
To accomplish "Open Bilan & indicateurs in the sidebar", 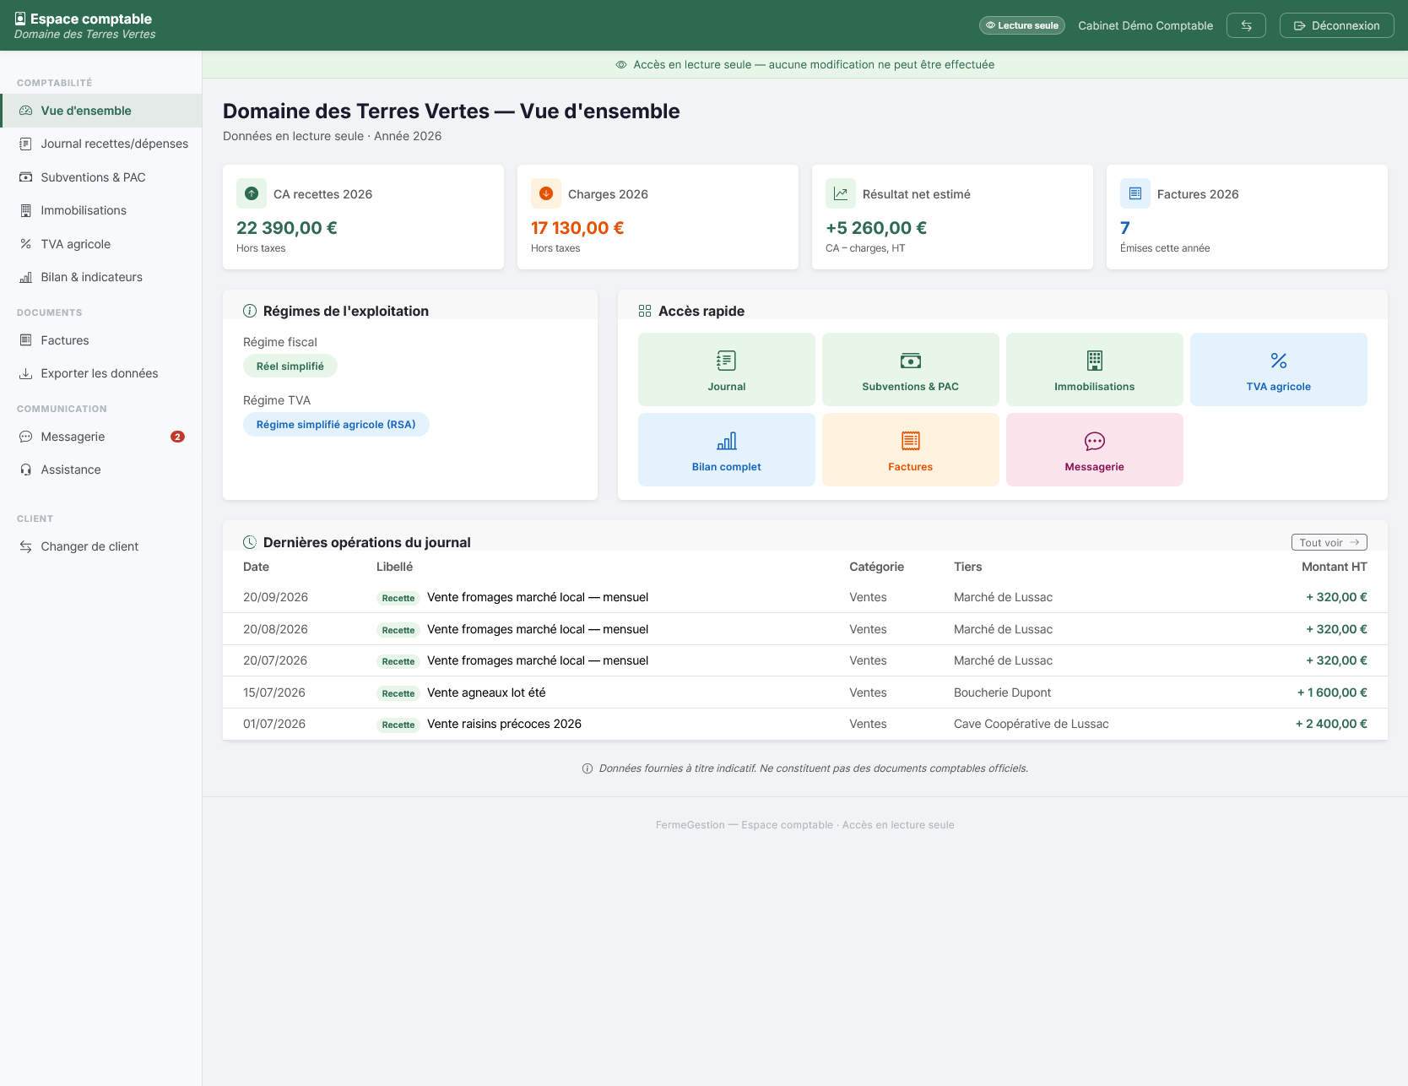I will point(101,277).
